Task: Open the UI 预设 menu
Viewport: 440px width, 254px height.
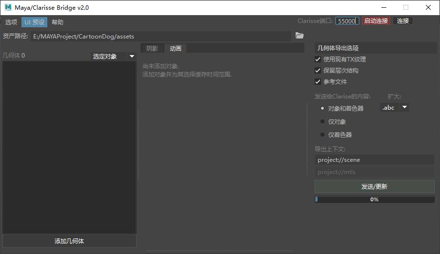Action: (34, 22)
